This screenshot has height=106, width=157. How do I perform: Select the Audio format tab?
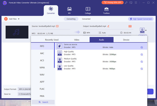click(x=102, y=40)
